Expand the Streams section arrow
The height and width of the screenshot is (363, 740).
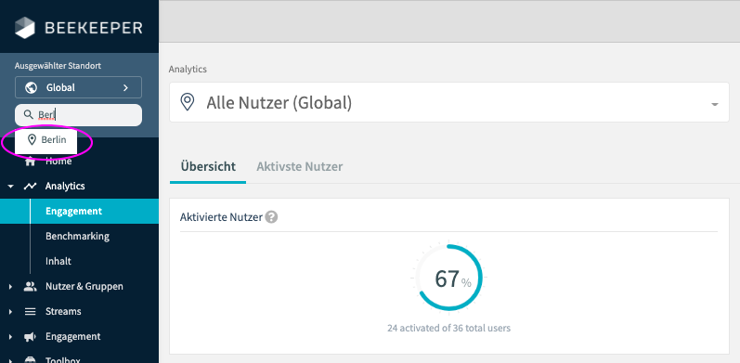(x=10, y=312)
